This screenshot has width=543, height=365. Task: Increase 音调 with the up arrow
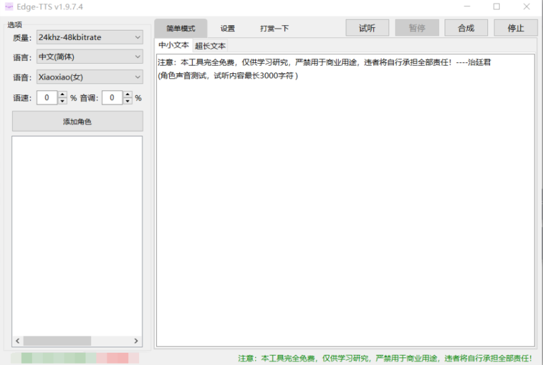(128, 94)
